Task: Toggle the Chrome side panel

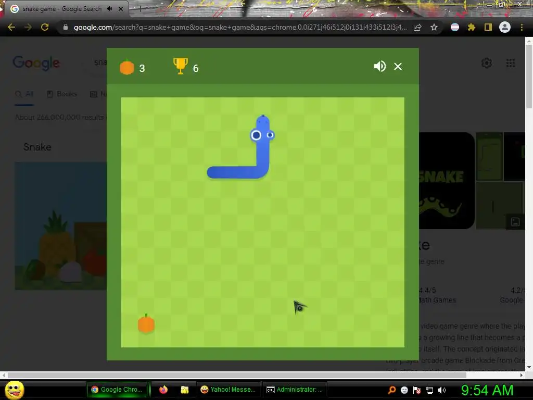Action: [x=488, y=27]
